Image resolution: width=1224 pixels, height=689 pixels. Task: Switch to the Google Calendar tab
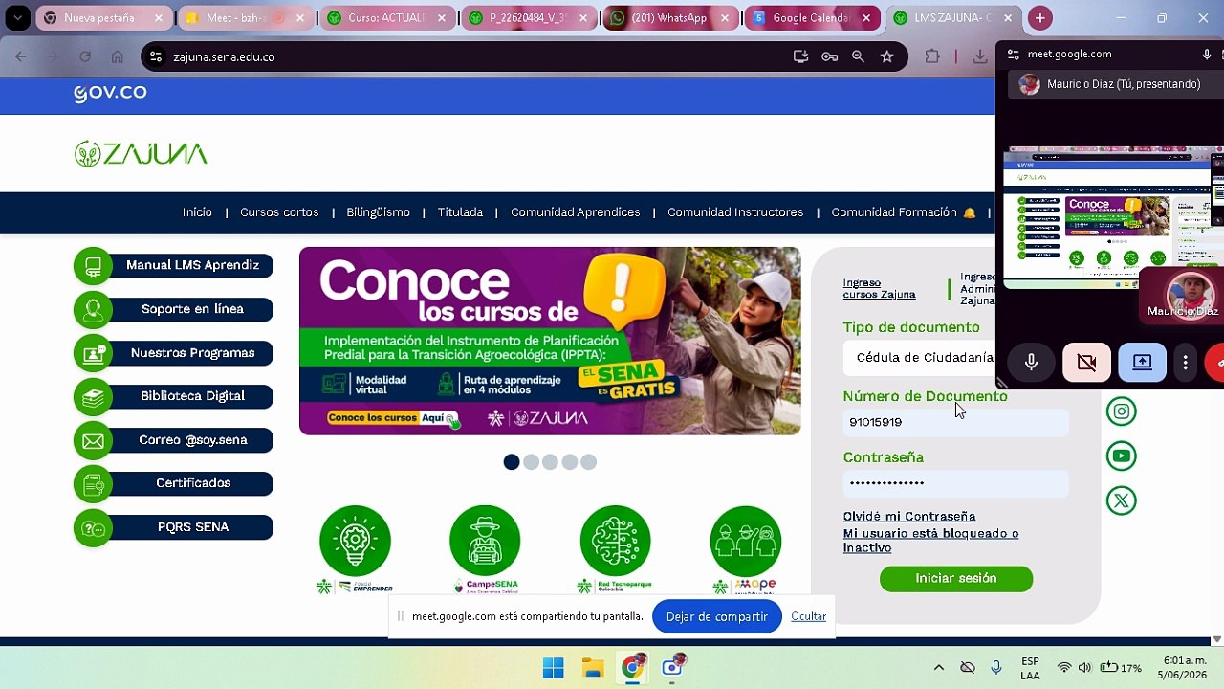[812, 17]
